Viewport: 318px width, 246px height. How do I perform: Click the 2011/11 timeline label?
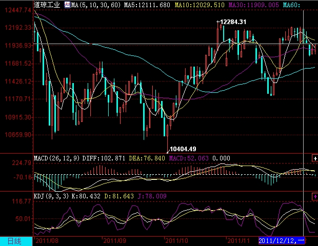[x=239, y=241]
